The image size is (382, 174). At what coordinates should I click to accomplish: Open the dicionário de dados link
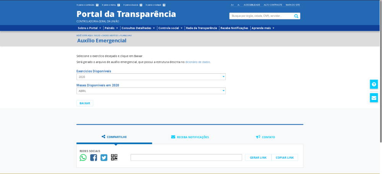[198, 62]
